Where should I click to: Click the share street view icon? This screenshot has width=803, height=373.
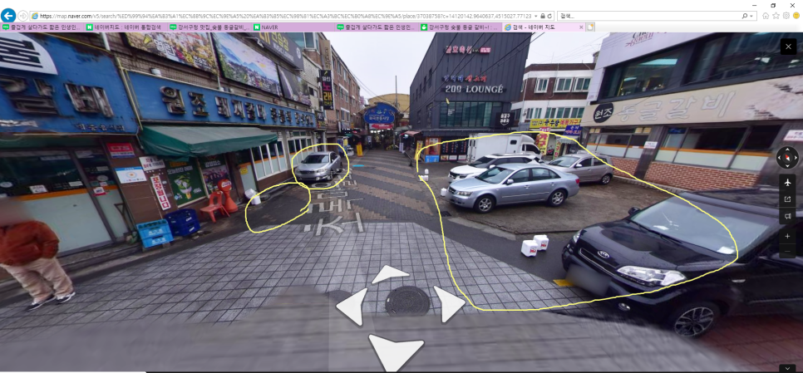[787, 199]
